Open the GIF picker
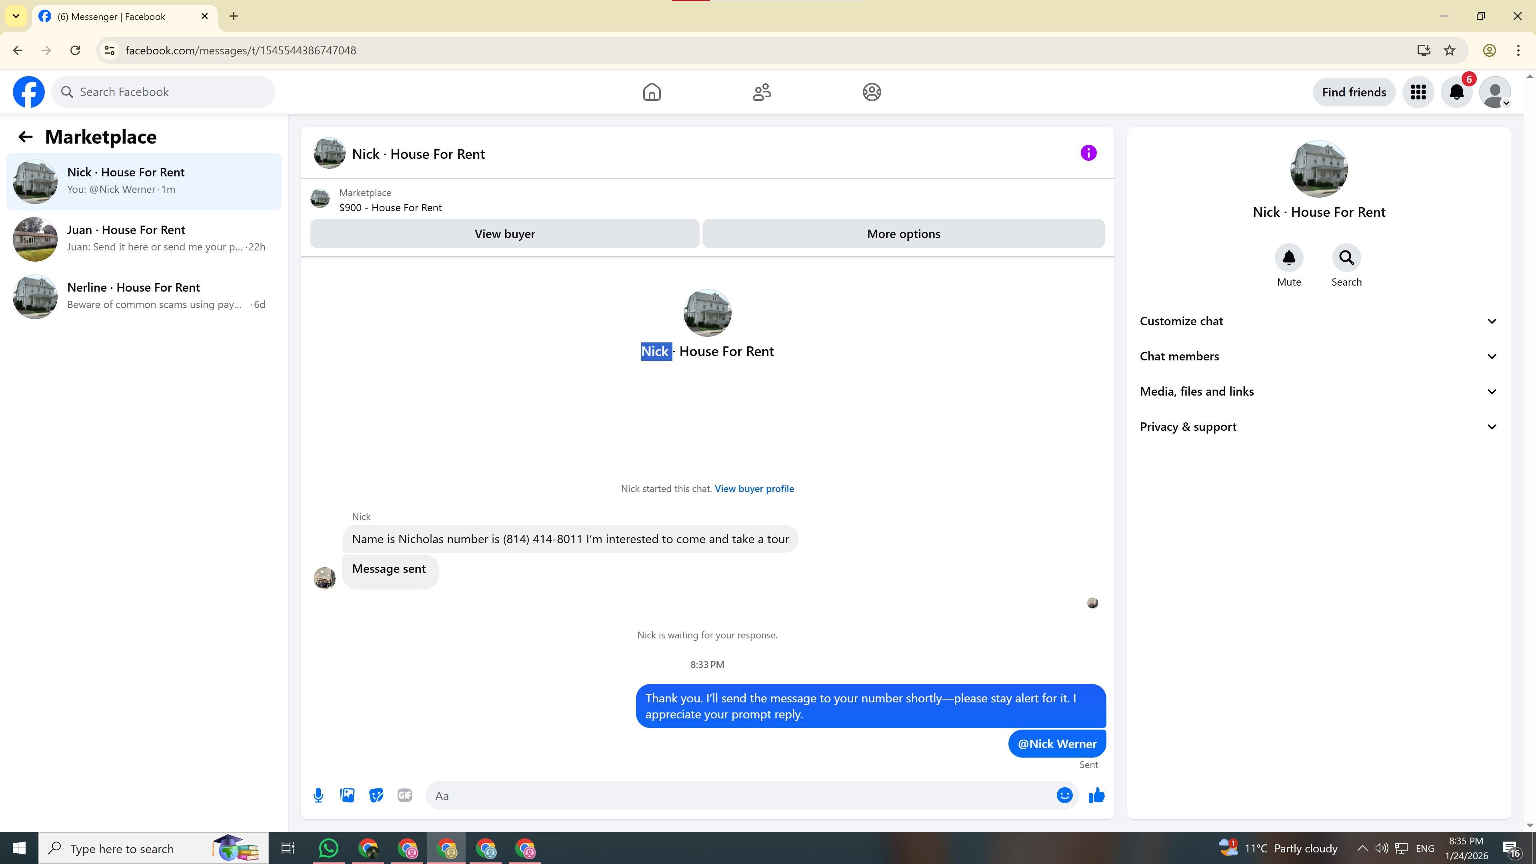 [x=404, y=796]
